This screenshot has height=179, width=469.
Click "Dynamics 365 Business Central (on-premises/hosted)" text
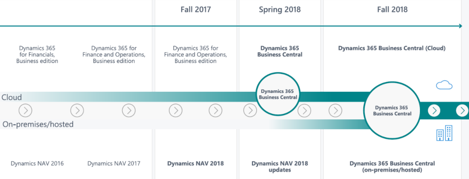click(392, 167)
